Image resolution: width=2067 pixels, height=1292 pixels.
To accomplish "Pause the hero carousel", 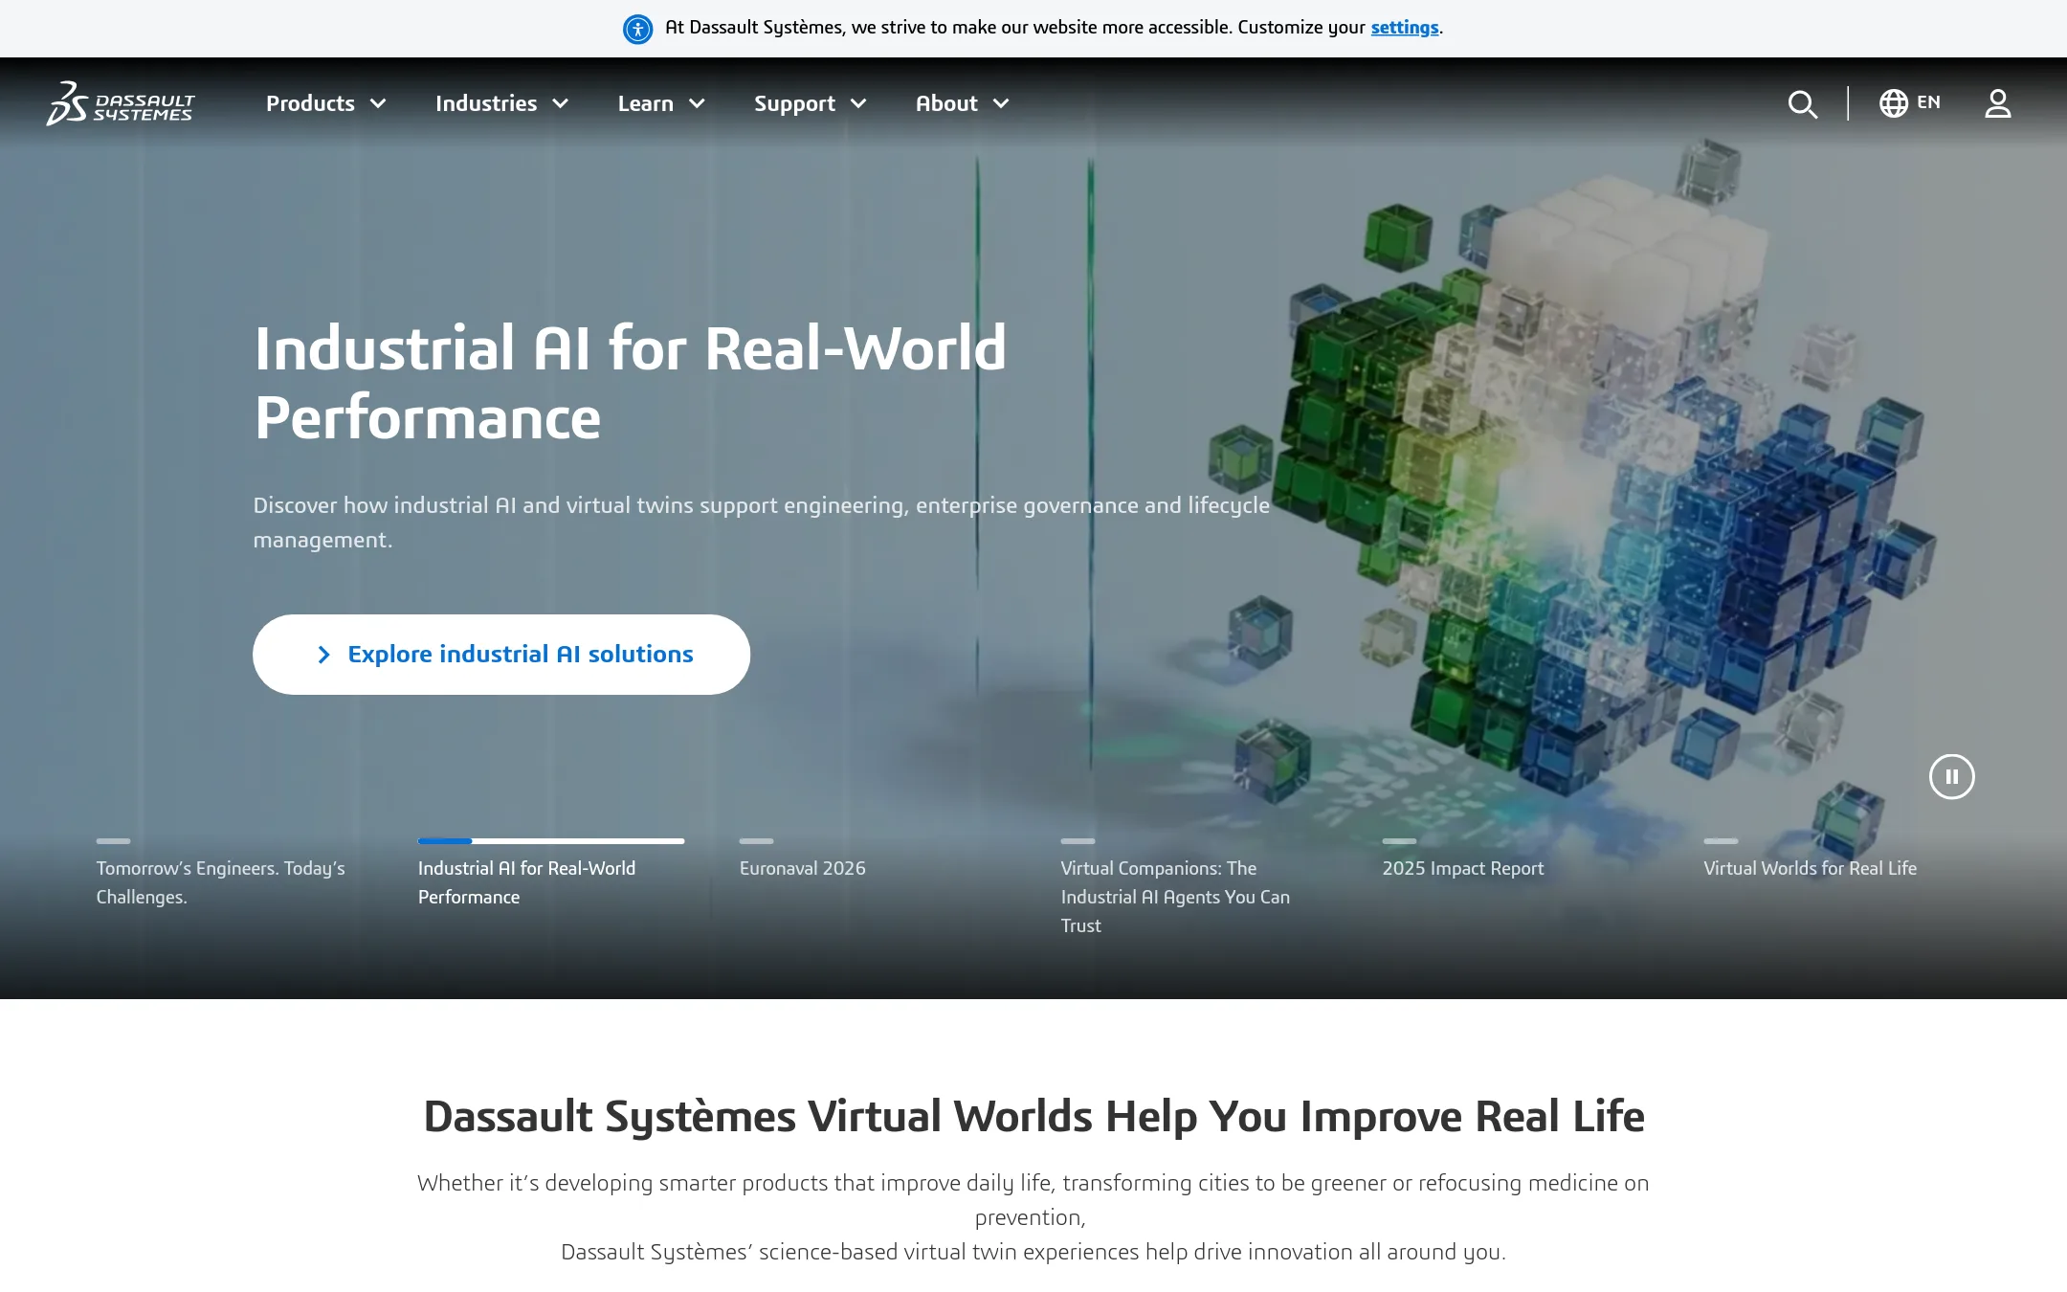I will click(1951, 776).
